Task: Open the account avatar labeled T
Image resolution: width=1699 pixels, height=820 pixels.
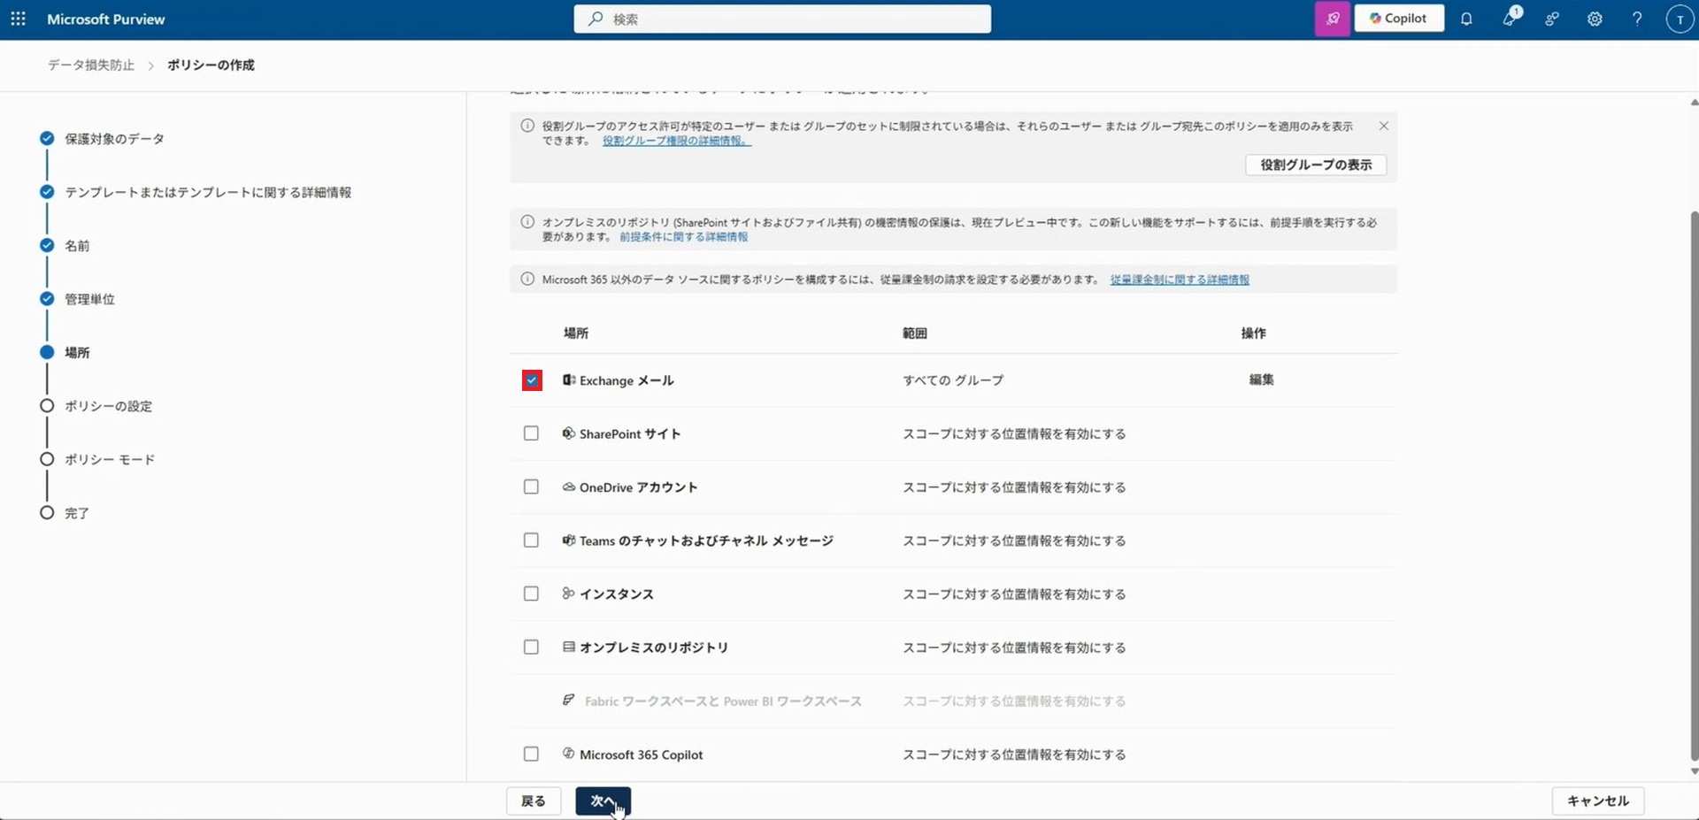Action: point(1680,19)
